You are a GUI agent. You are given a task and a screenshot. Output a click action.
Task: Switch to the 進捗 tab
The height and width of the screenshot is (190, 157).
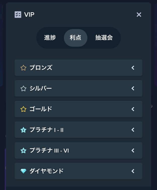tap(50, 38)
